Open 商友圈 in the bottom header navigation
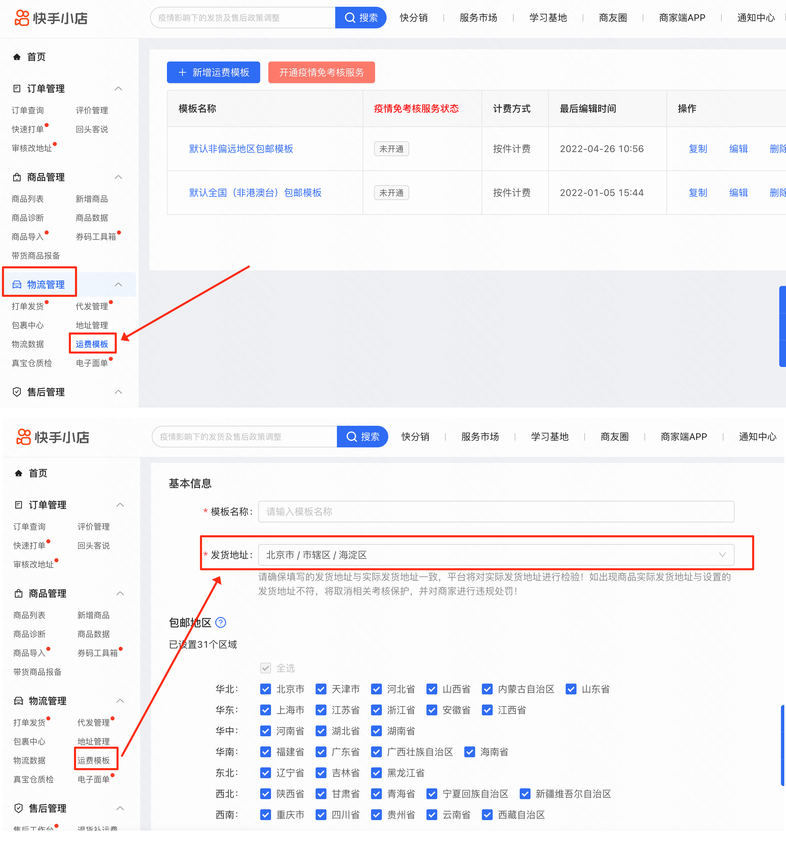The image size is (786, 862). click(615, 437)
